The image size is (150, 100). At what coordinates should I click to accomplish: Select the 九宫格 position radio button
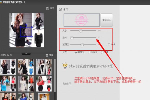[x=89, y=52]
